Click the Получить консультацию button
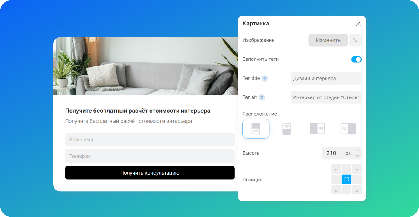Image resolution: width=419 pixels, height=217 pixels. coord(150,173)
